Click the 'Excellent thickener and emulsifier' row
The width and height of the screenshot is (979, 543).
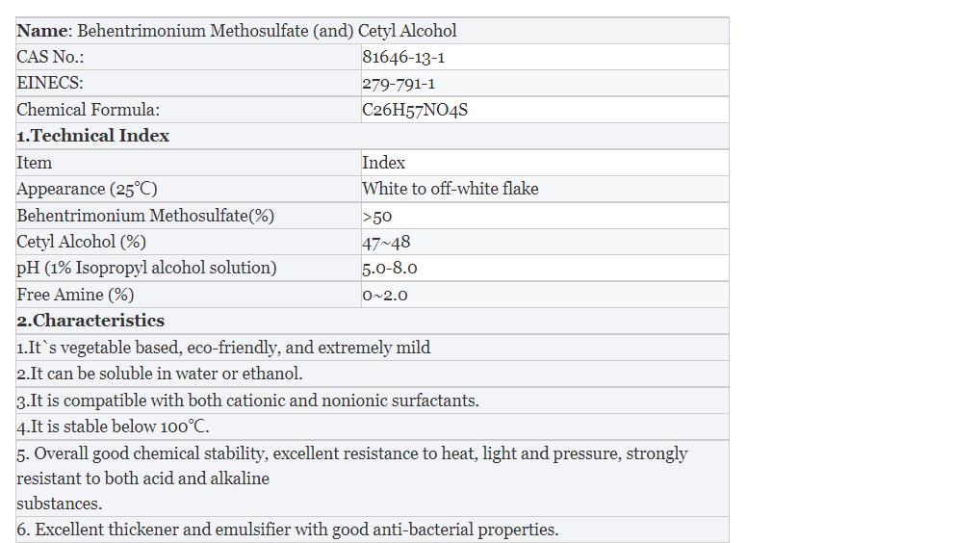(287, 530)
